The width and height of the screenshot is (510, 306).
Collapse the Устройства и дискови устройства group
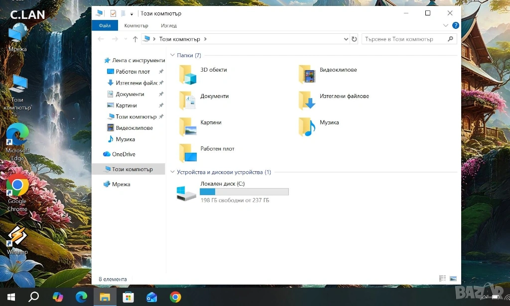[x=172, y=172]
